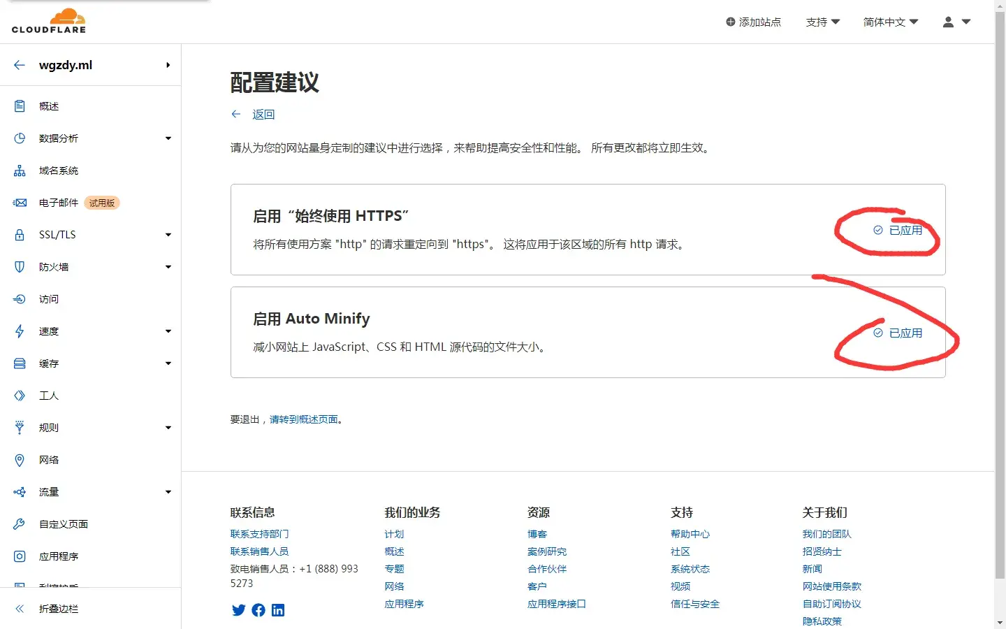Click the 应用程序 apps icon
The width and height of the screenshot is (1006, 629).
(20, 556)
